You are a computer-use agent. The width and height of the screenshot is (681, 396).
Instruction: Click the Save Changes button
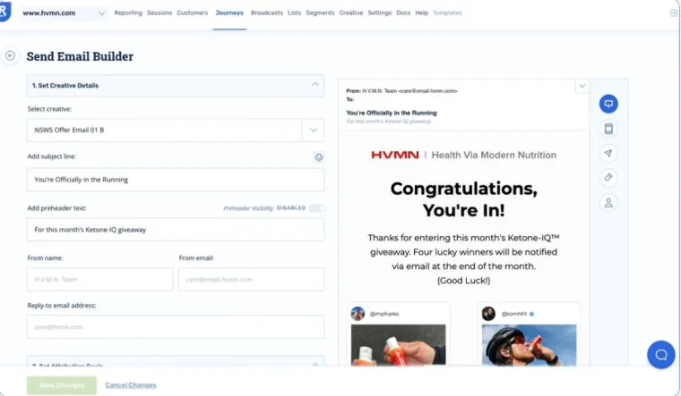[x=61, y=385]
